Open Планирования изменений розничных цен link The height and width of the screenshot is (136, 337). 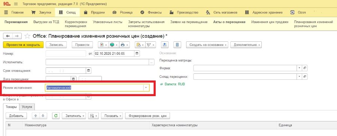[x=313, y=24]
